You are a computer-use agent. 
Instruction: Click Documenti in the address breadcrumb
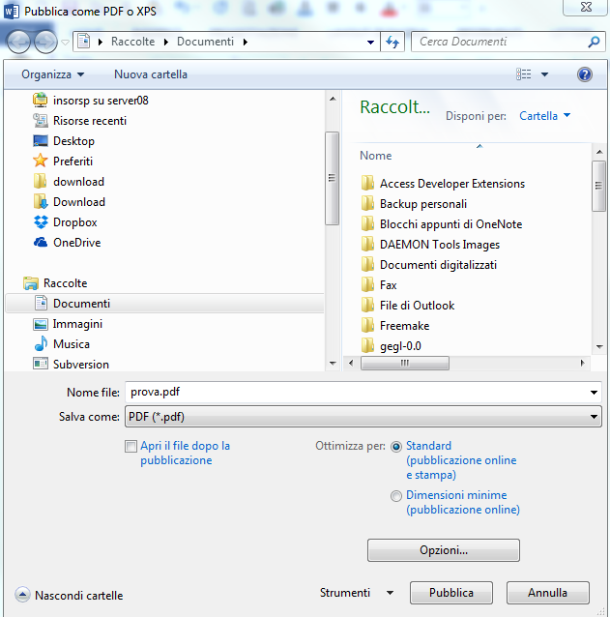(205, 42)
